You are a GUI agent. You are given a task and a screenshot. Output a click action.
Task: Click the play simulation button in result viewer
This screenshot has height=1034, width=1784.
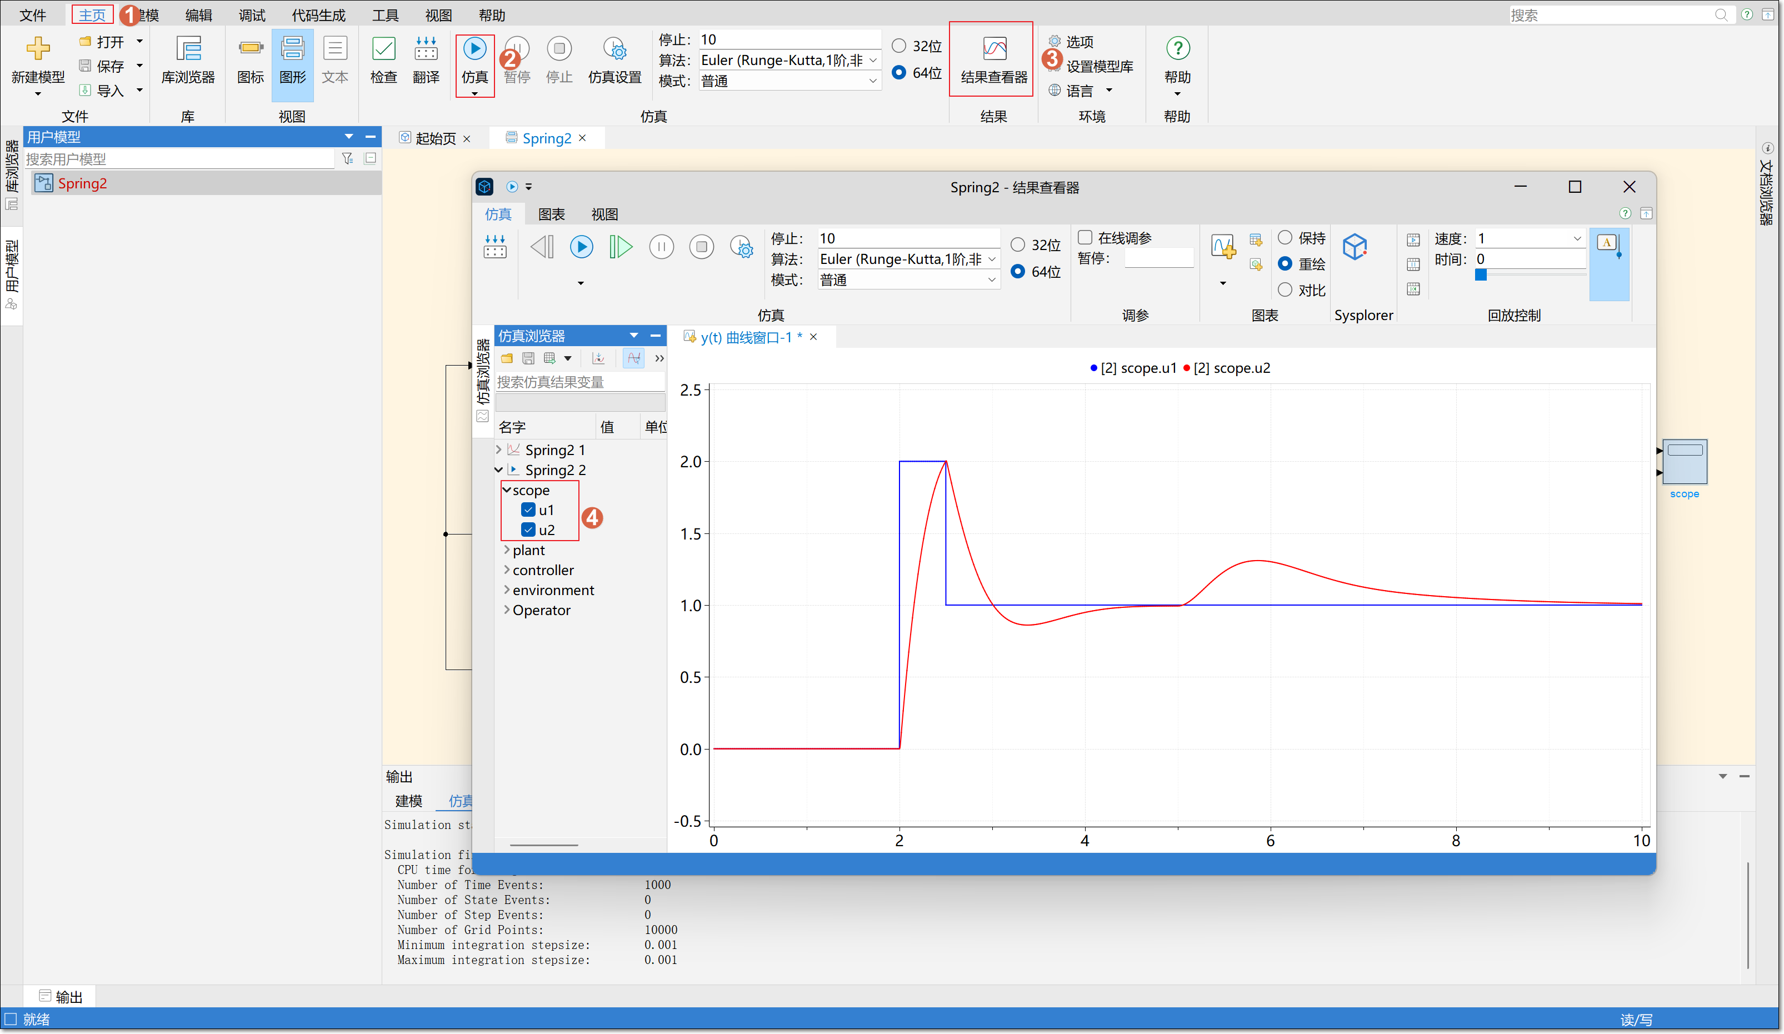click(x=581, y=246)
